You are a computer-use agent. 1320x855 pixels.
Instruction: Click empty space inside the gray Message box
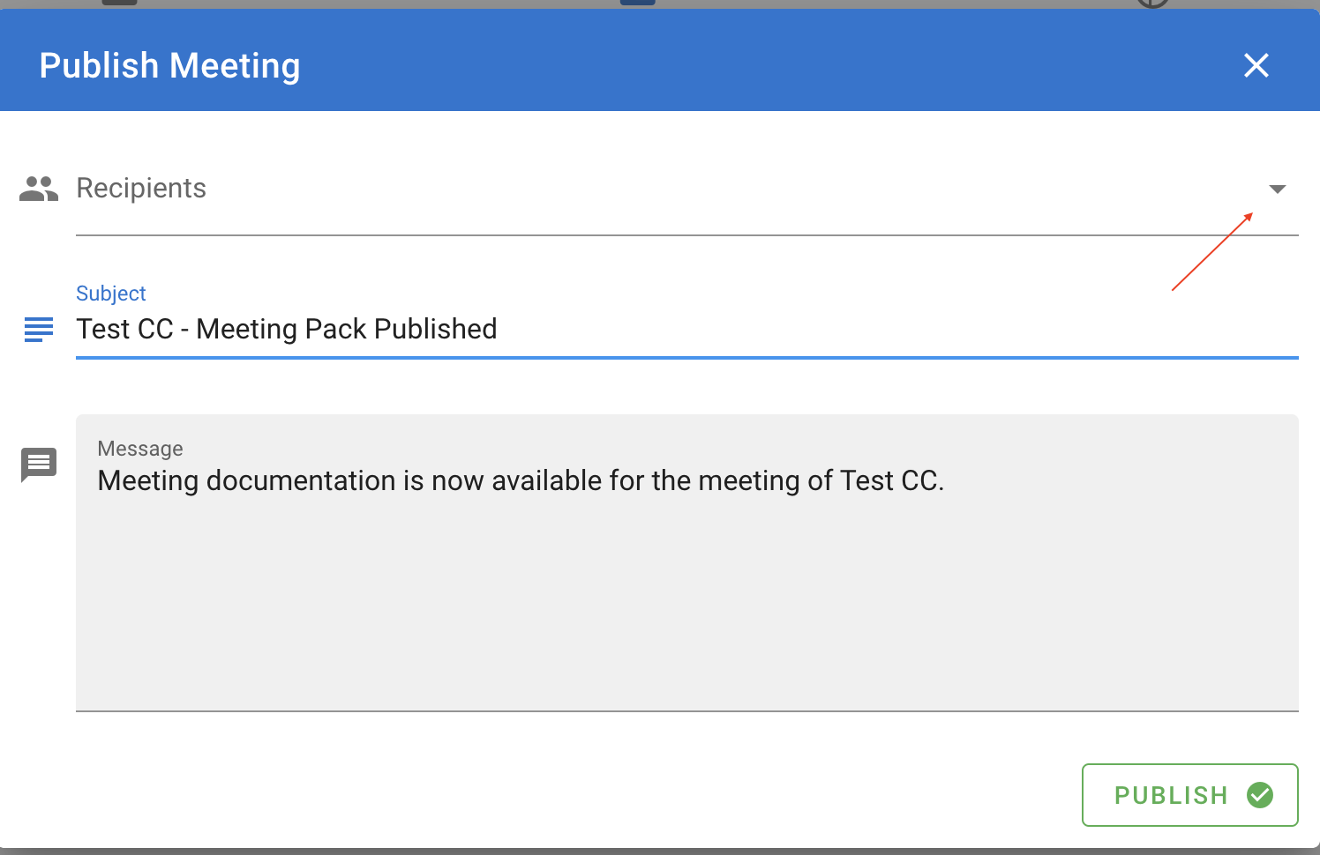pos(686,608)
